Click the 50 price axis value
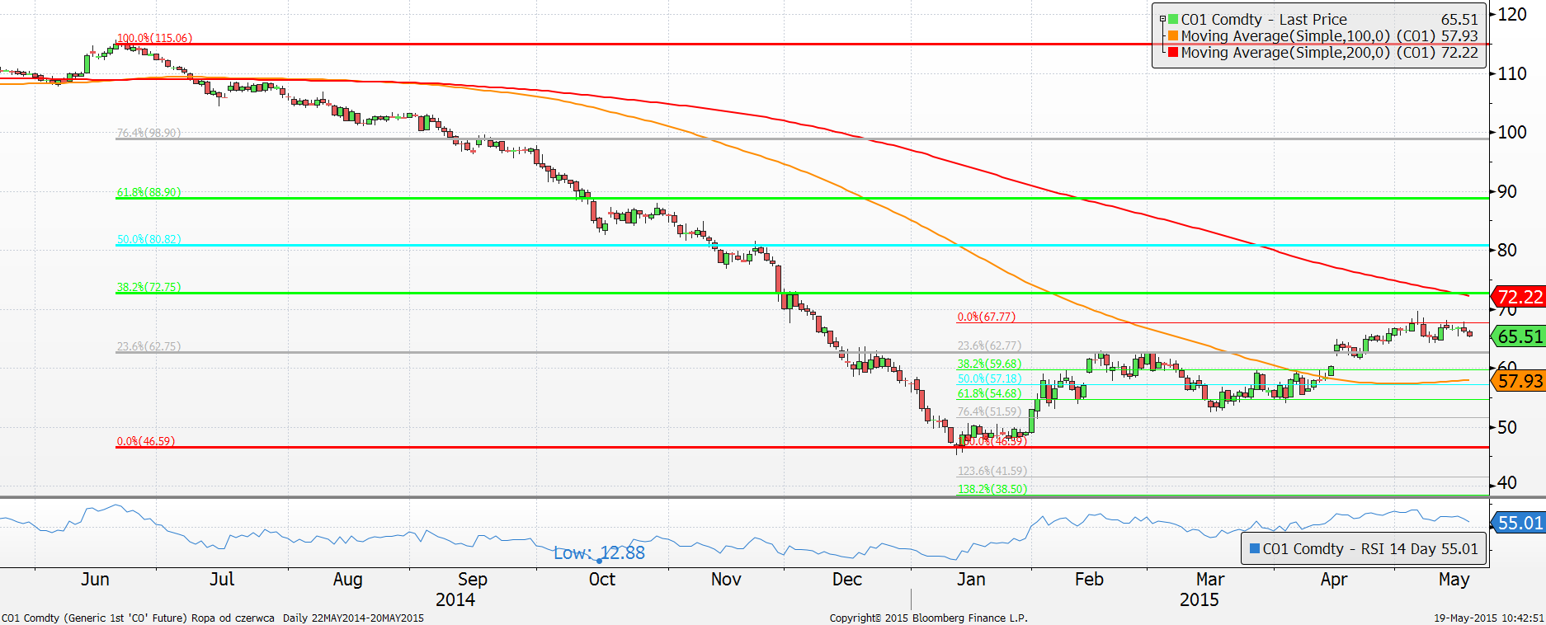The width and height of the screenshot is (1546, 625). (x=1507, y=427)
